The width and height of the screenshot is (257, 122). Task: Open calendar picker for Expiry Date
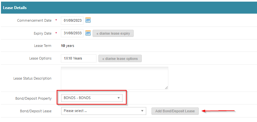88,33
